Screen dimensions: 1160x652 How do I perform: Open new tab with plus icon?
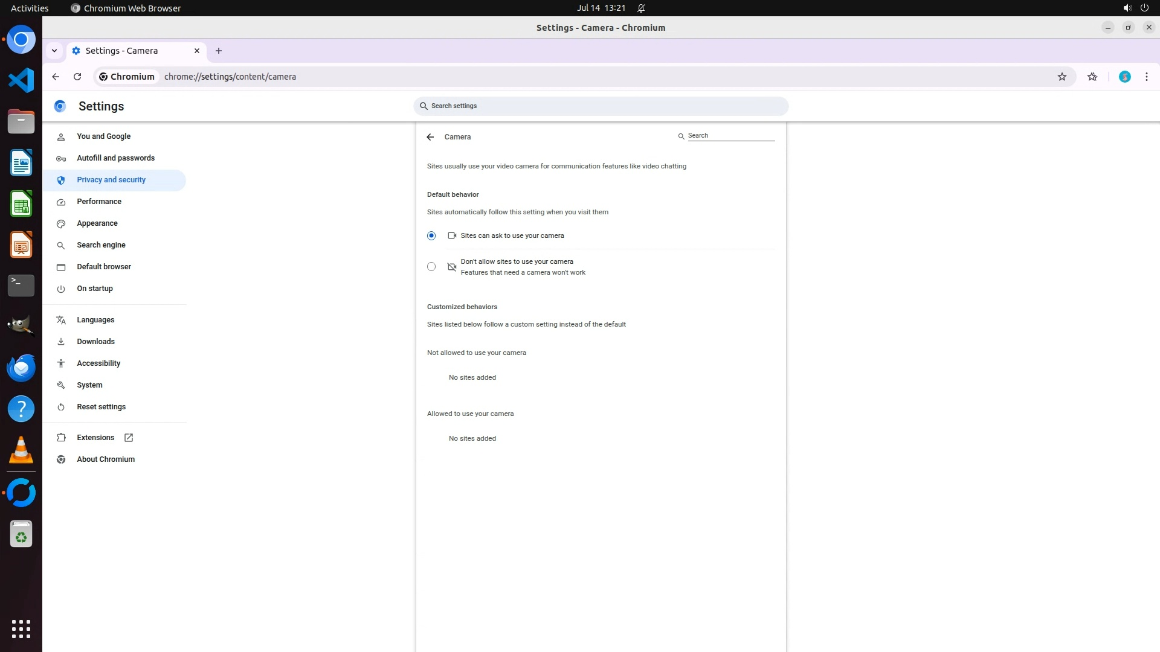click(x=219, y=51)
